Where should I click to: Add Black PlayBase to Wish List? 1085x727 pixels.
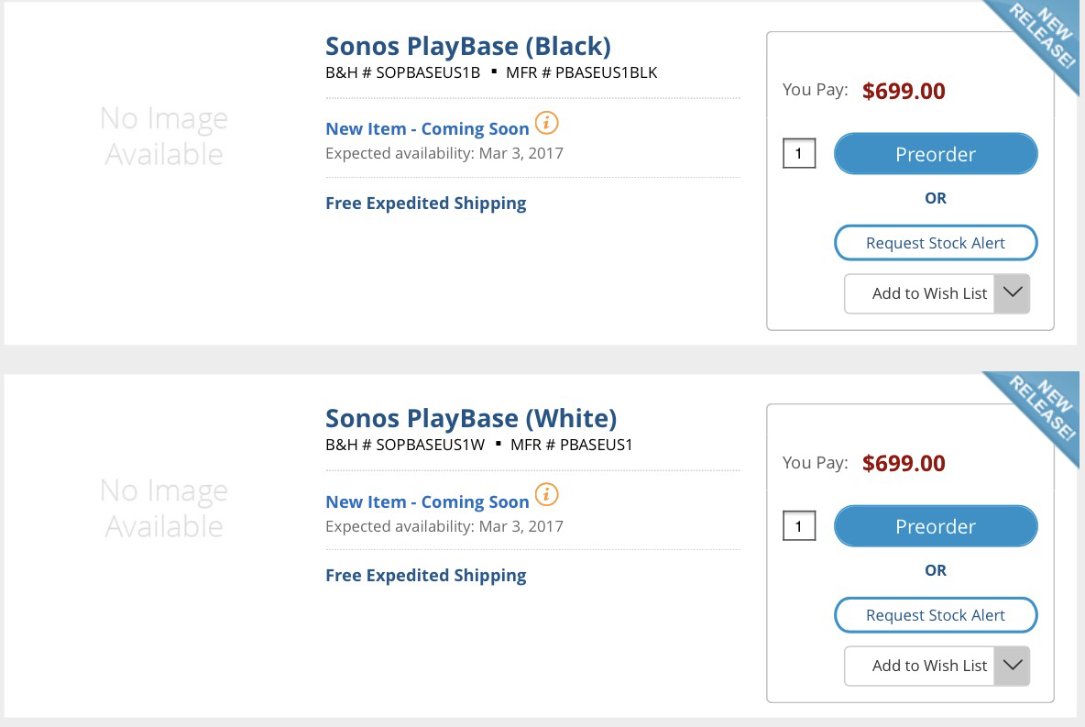920,293
